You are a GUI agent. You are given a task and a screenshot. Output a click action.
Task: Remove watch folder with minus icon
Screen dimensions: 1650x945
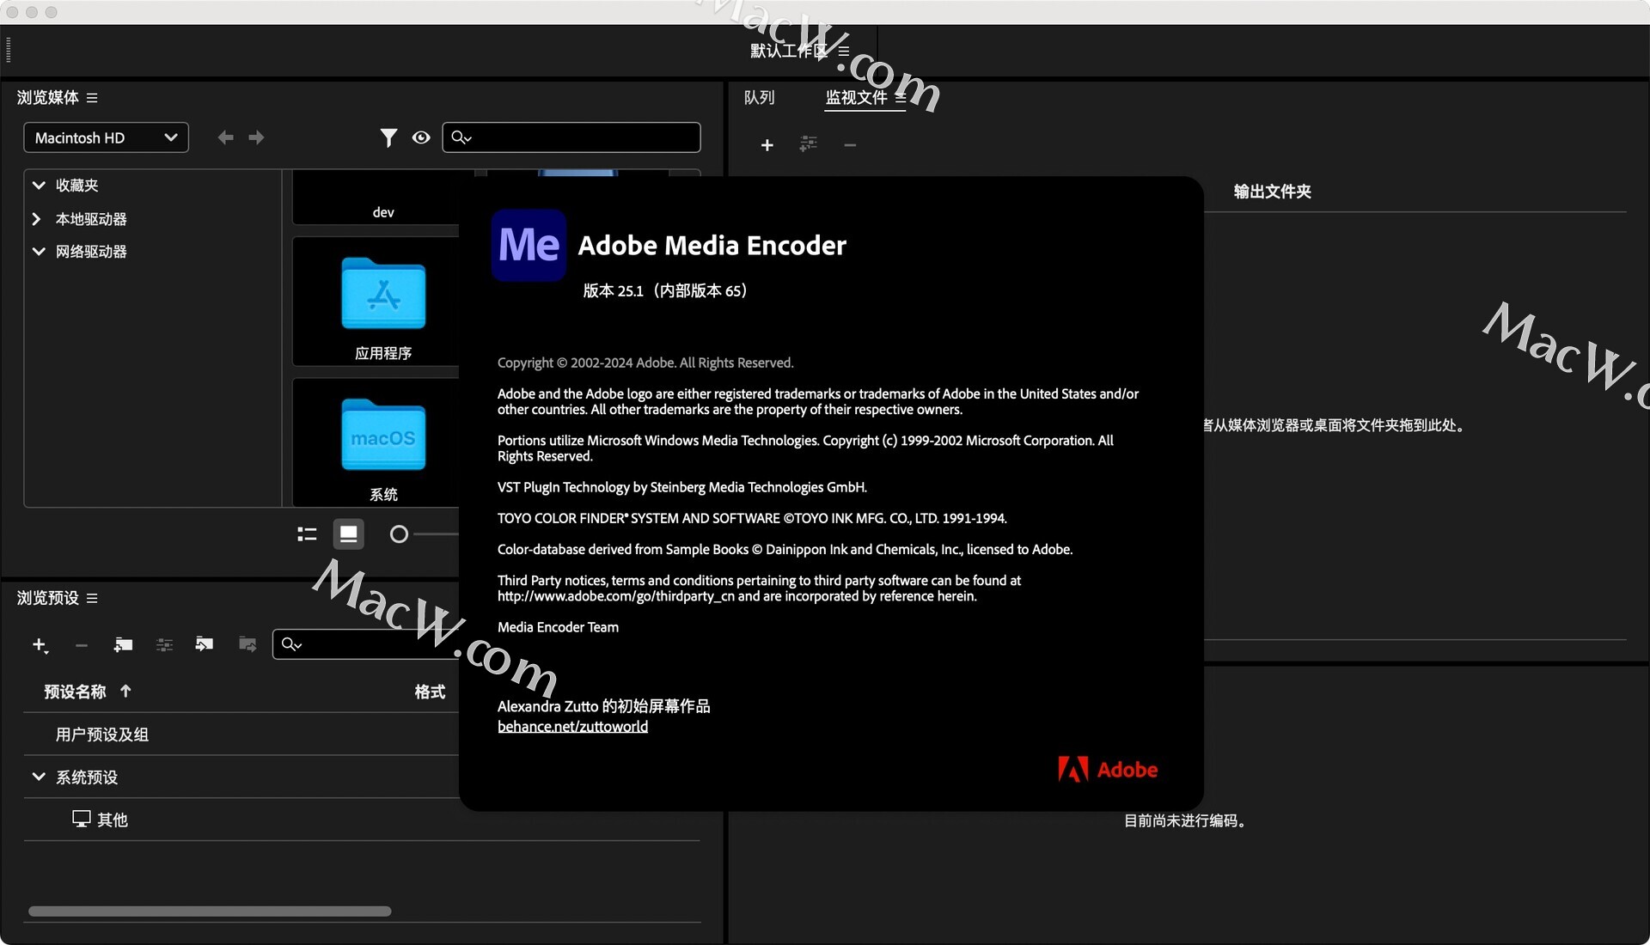point(850,145)
